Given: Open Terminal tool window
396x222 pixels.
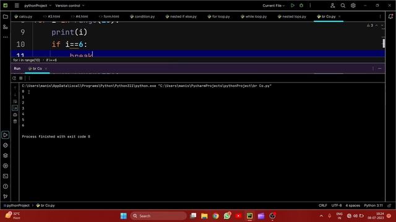Looking at the screenshot, I should pos(6,176).
